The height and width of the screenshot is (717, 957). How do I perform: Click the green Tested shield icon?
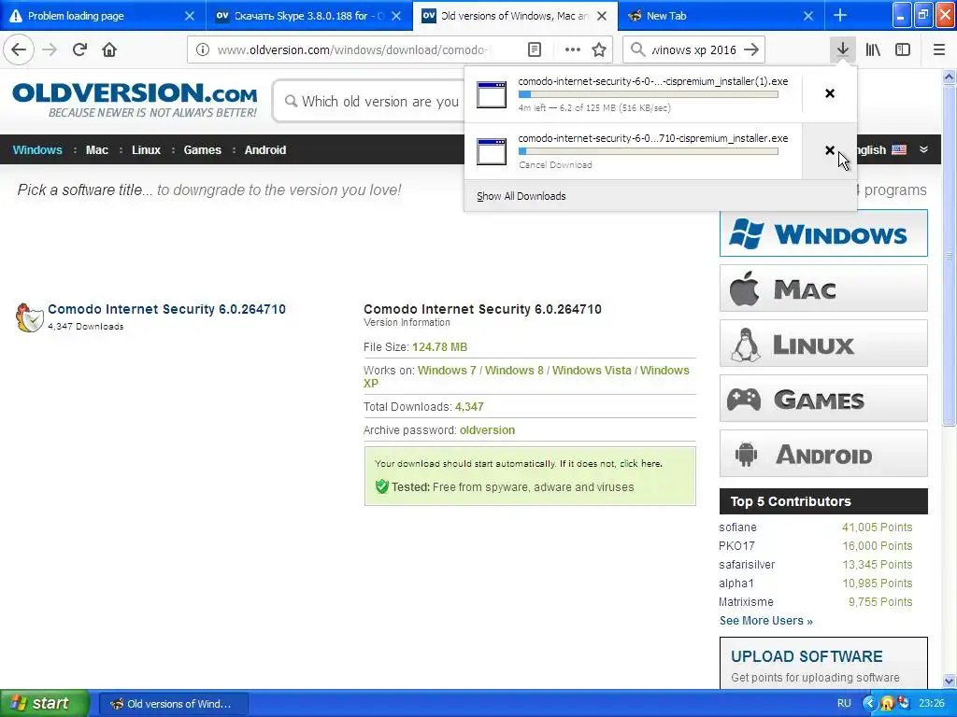tap(381, 486)
